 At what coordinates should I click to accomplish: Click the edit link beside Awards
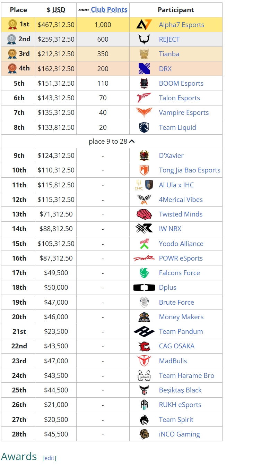pos(49,458)
